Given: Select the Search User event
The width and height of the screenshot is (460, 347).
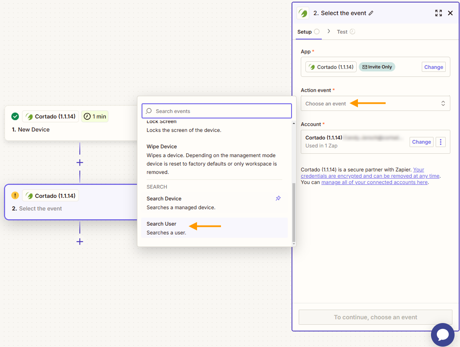Looking at the screenshot, I should (214, 228).
